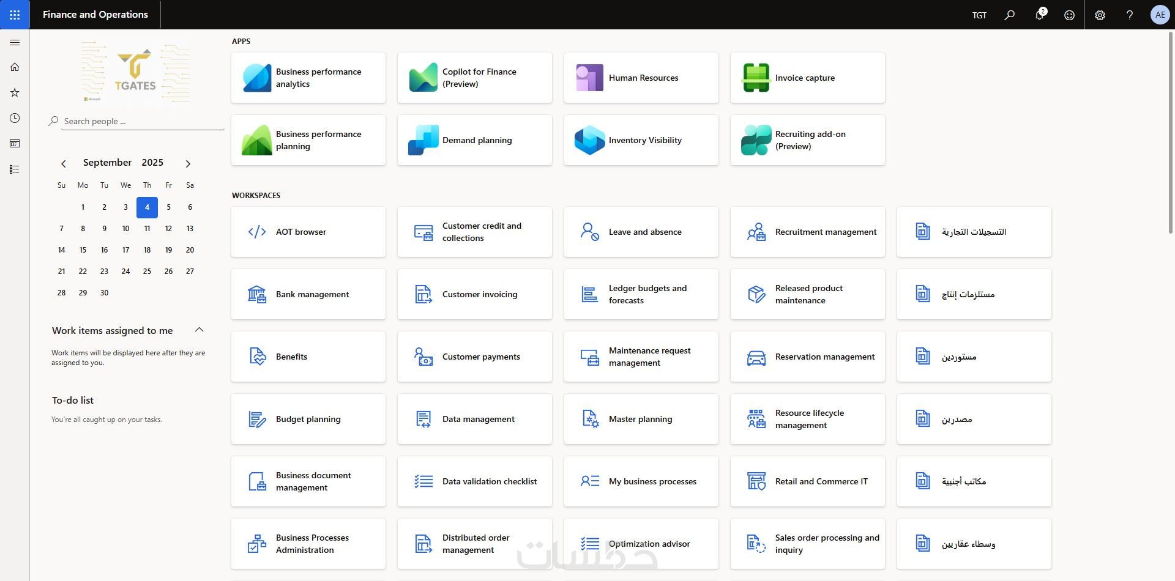
Task: Open the Maintenance request management workspace
Action: click(x=641, y=357)
